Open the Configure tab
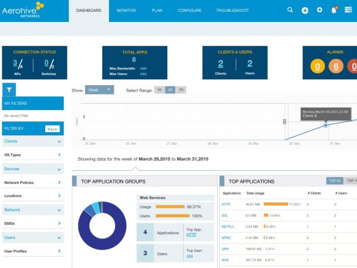This screenshot has width=357, height=268. [189, 11]
